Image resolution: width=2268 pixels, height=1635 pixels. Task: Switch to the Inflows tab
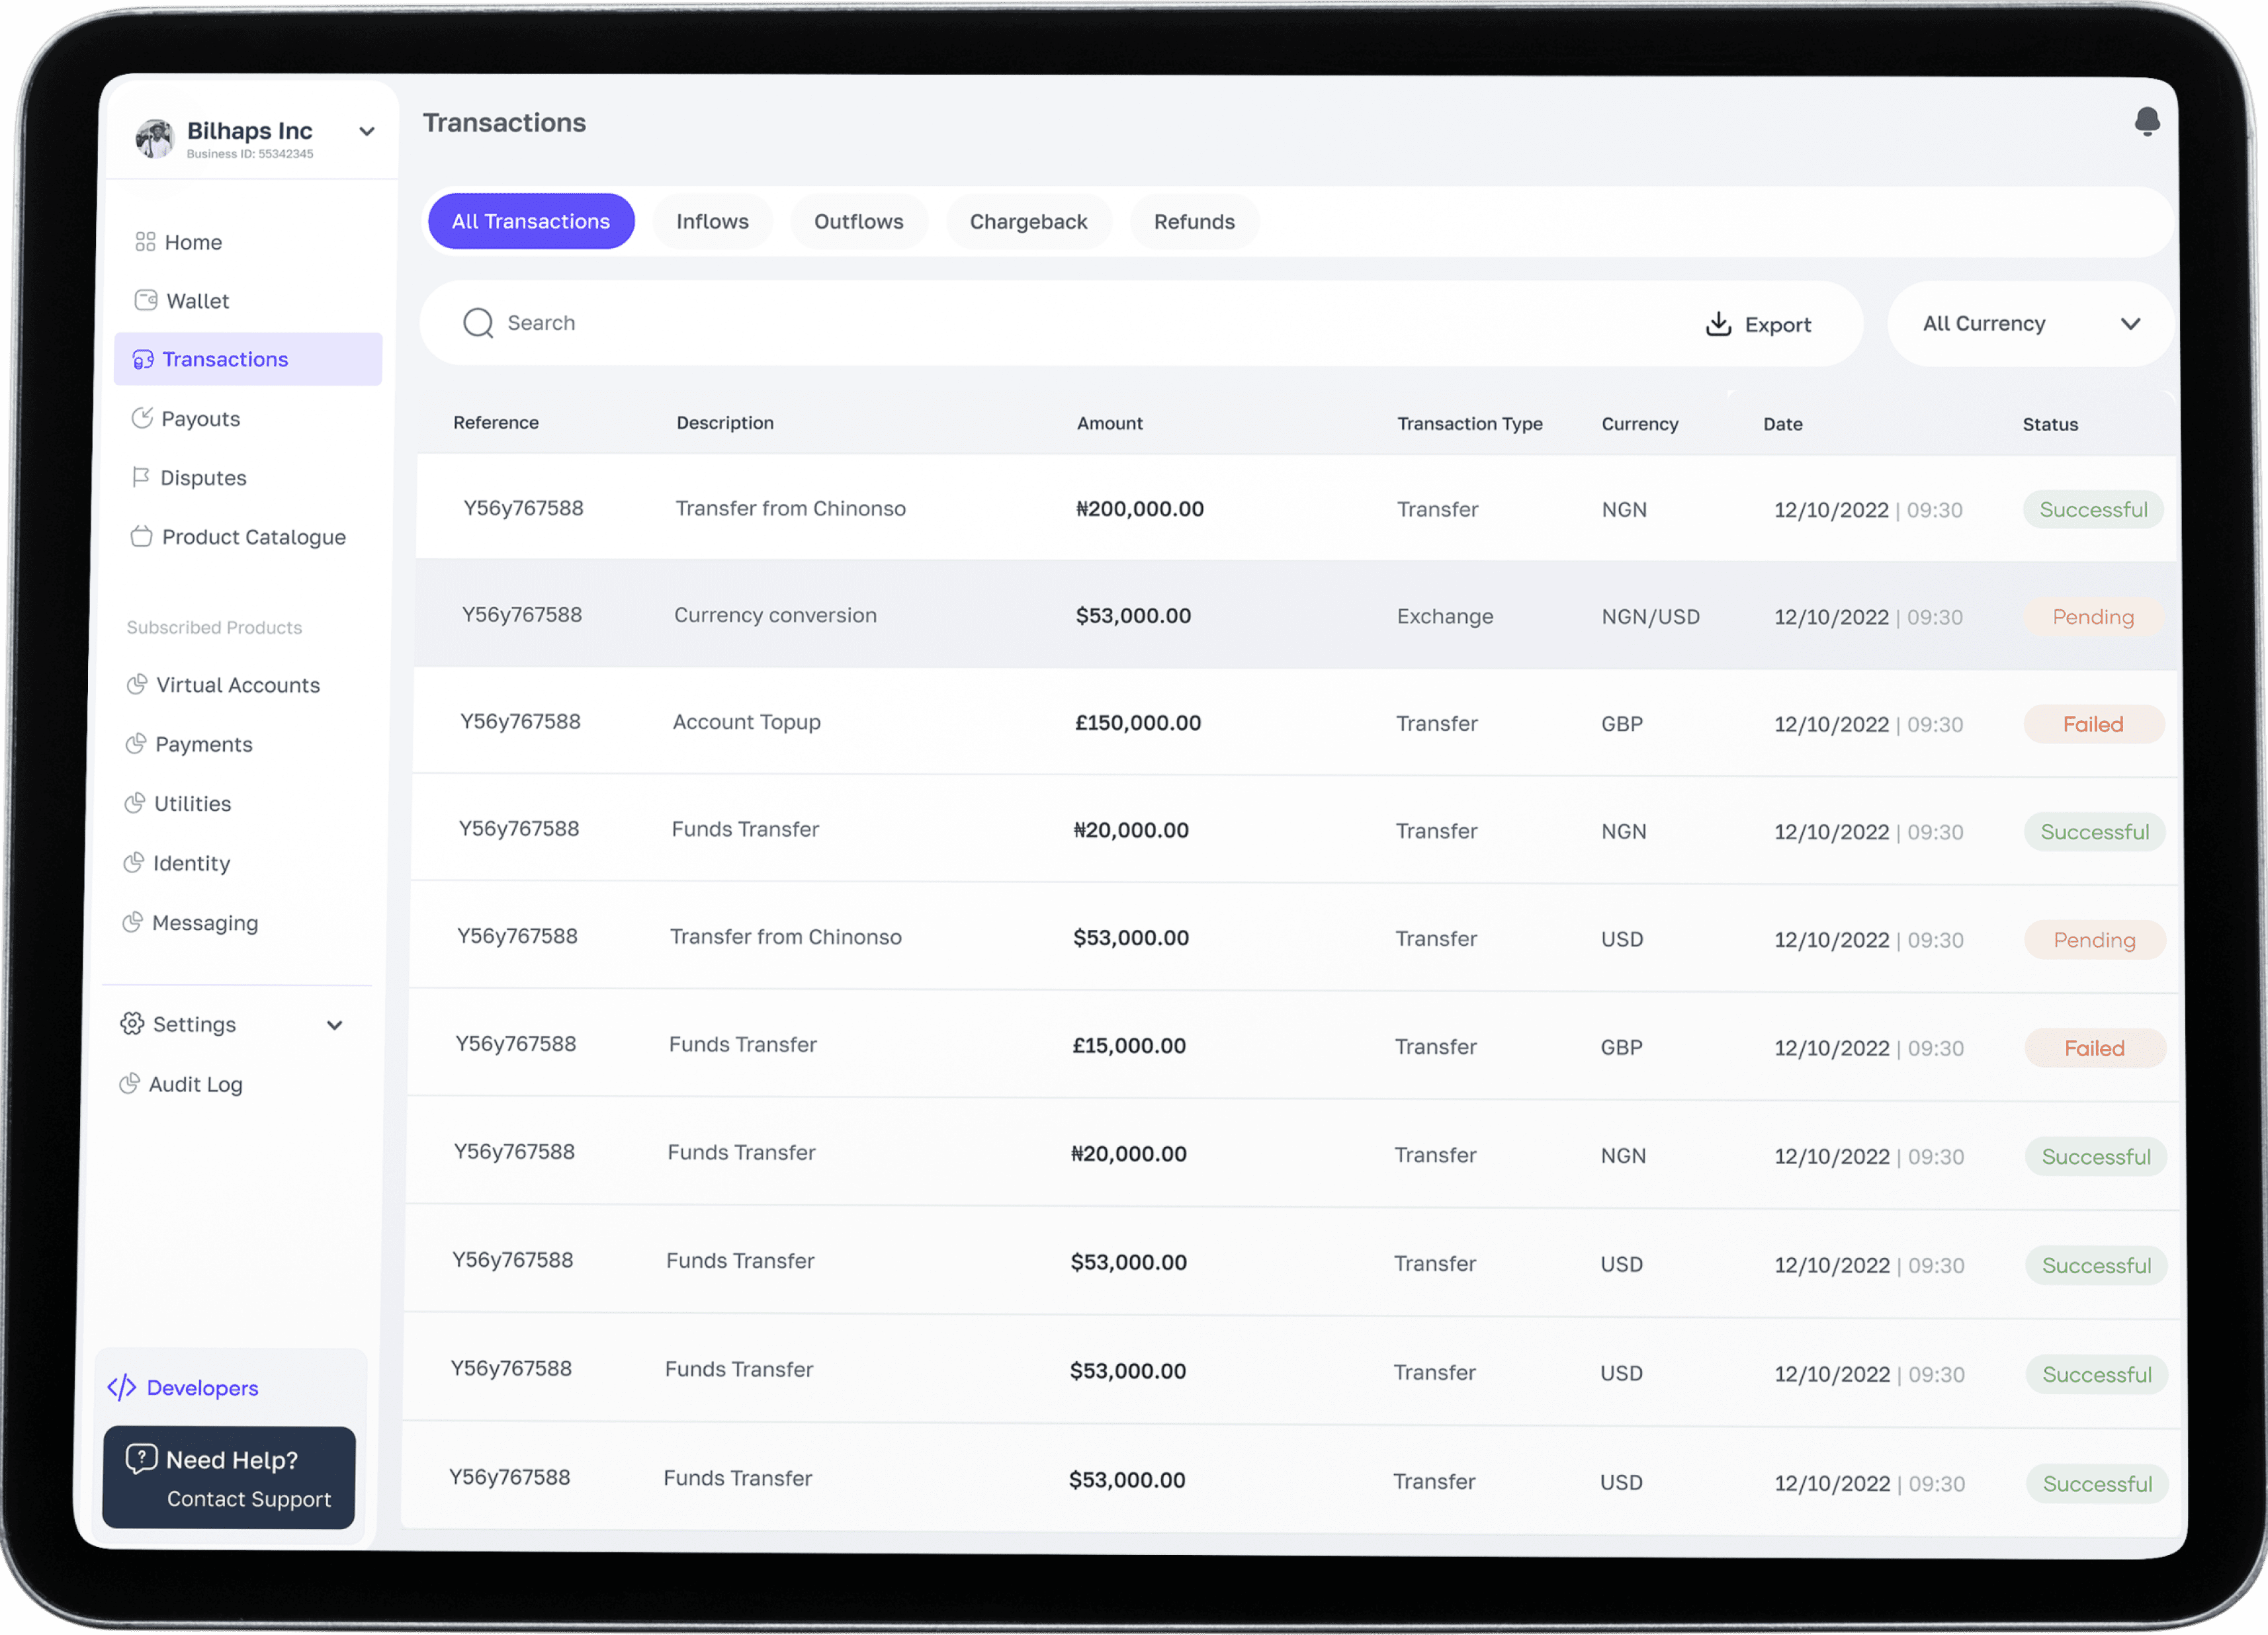[x=712, y=222]
